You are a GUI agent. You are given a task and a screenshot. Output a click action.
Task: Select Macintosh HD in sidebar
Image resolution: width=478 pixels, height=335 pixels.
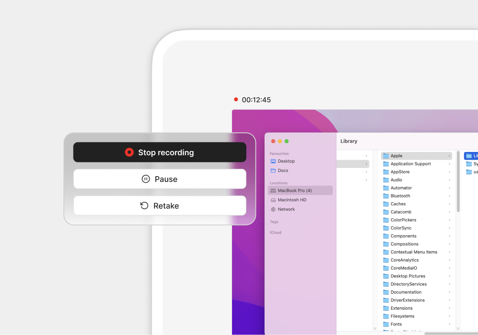pos(300,200)
